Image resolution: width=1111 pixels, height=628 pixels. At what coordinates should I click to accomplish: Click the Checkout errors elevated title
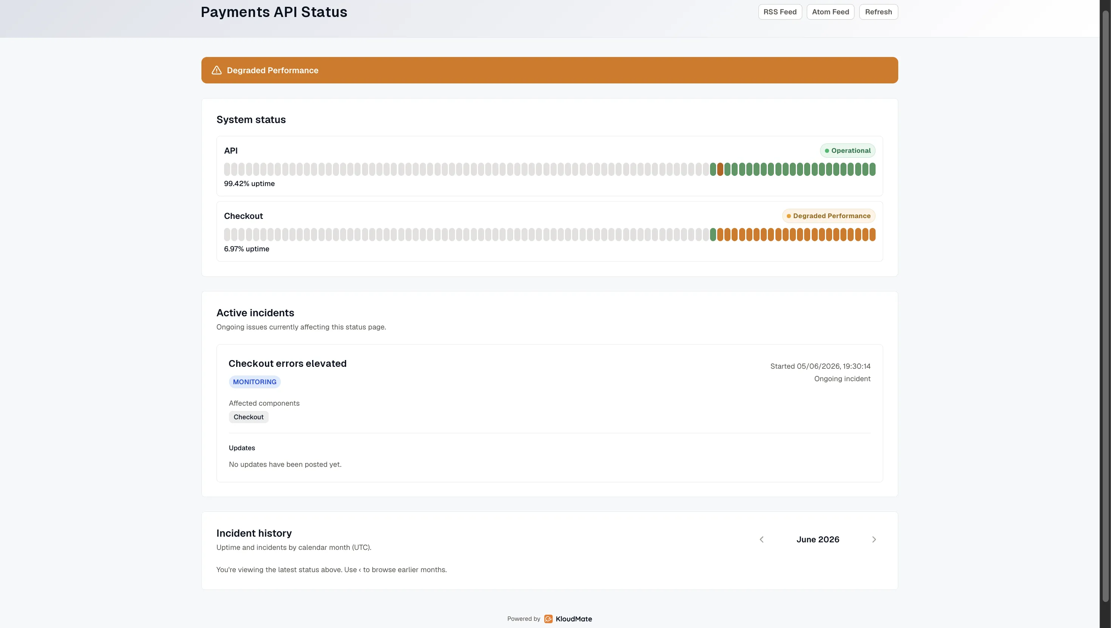tap(288, 363)
